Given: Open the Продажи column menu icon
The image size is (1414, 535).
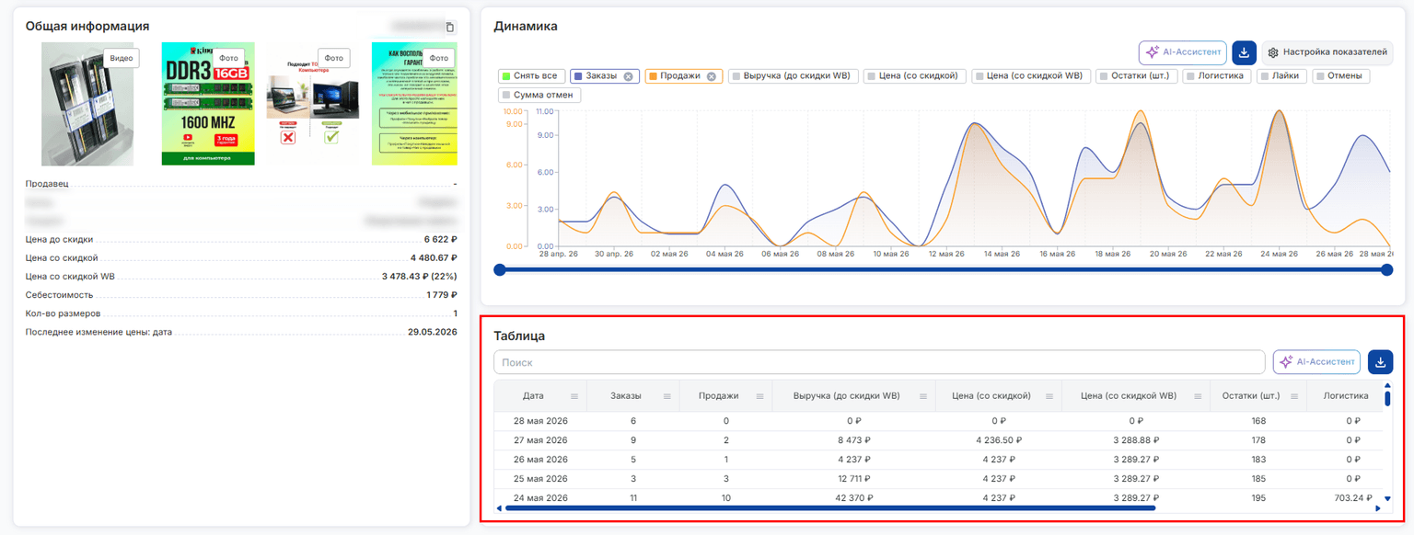Looking at the screenshot, I should (760, 396).
